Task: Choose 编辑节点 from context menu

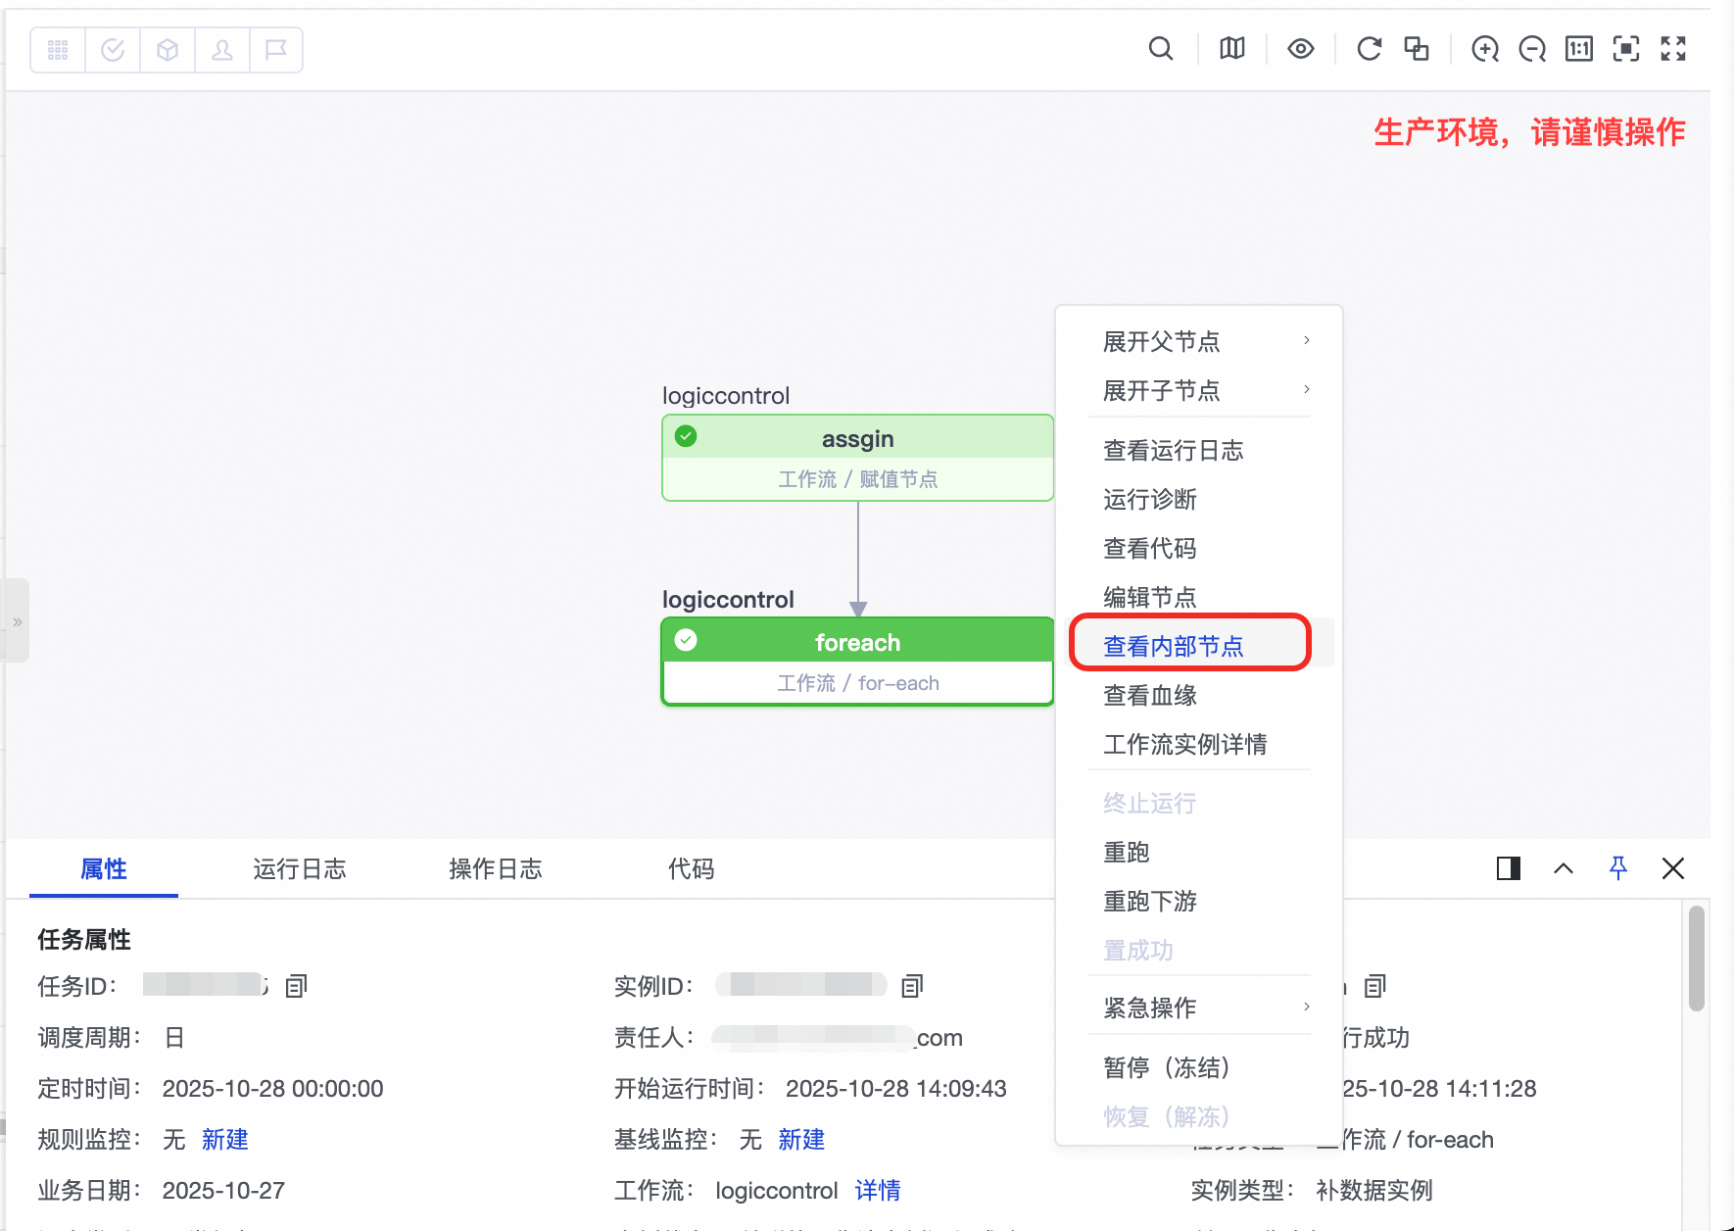Action: 1150,597
